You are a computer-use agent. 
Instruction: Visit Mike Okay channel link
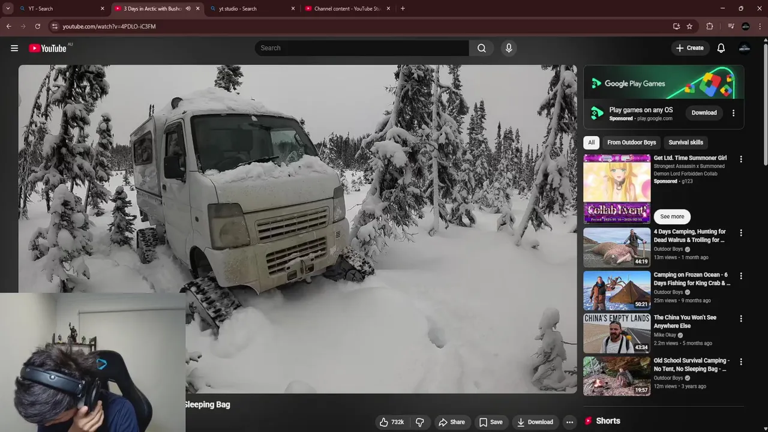click(x=665, y=335)
